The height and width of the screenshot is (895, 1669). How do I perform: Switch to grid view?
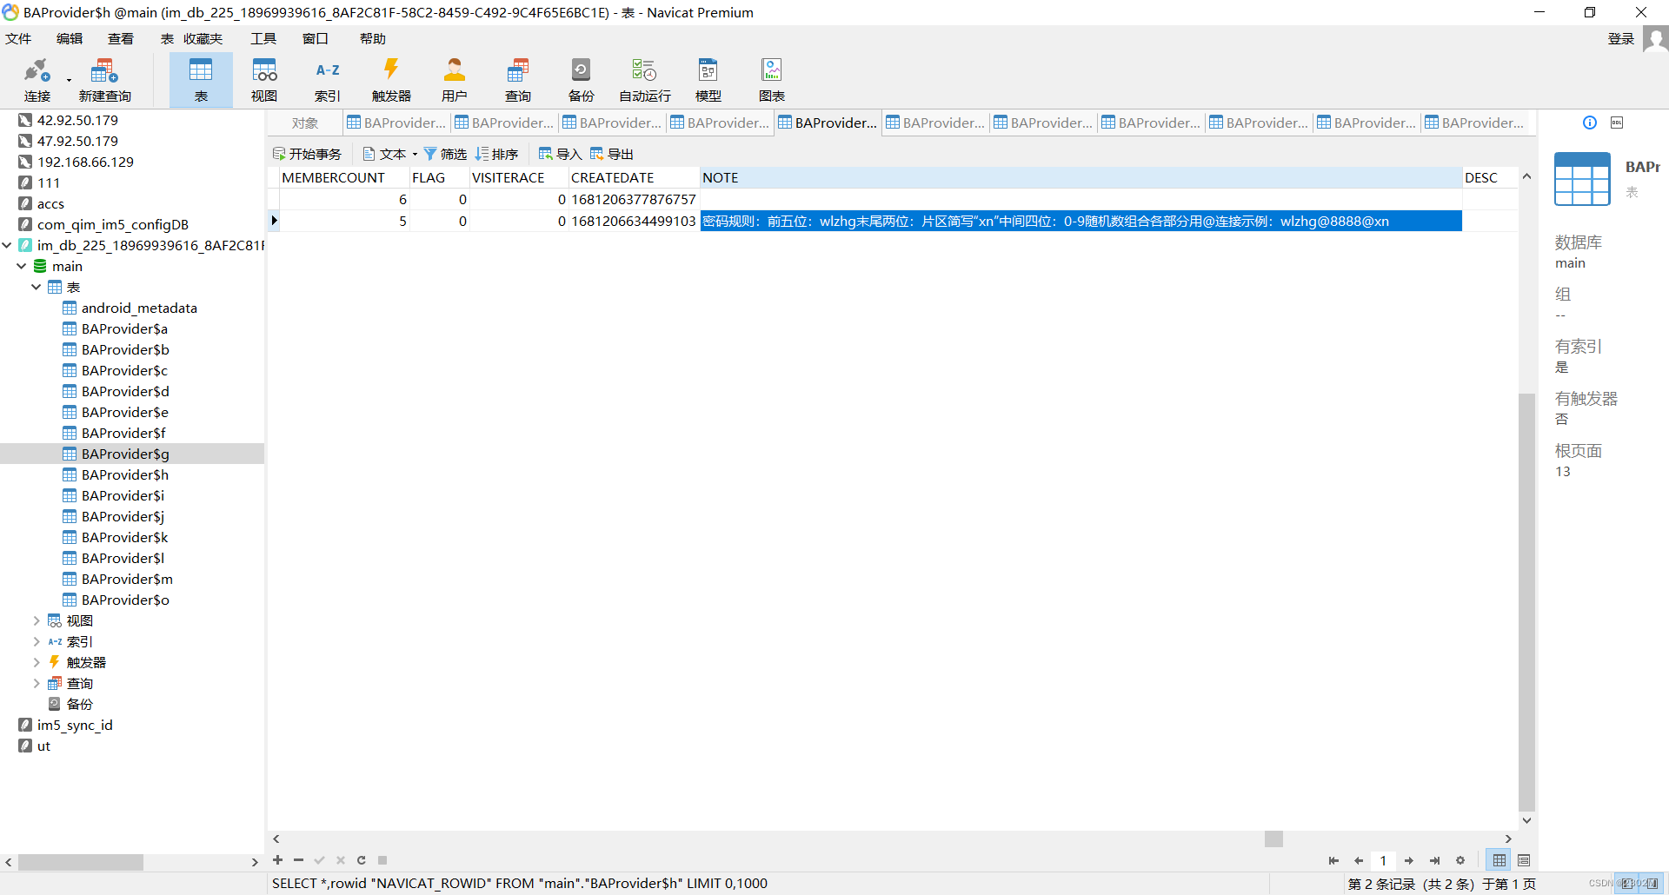point(1499,860)
